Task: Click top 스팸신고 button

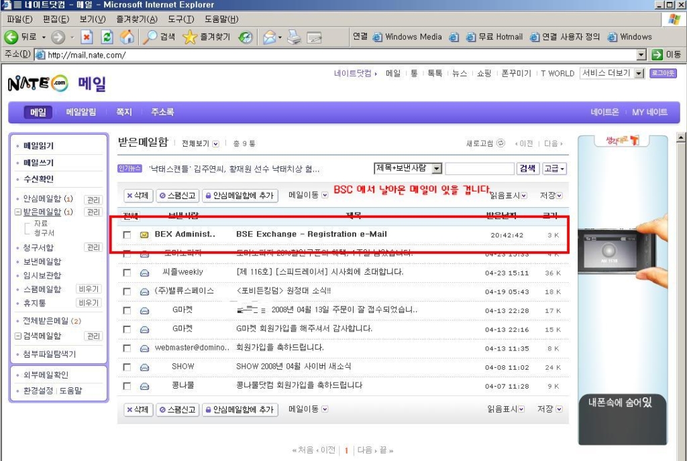Action: [x=178, y=196]
